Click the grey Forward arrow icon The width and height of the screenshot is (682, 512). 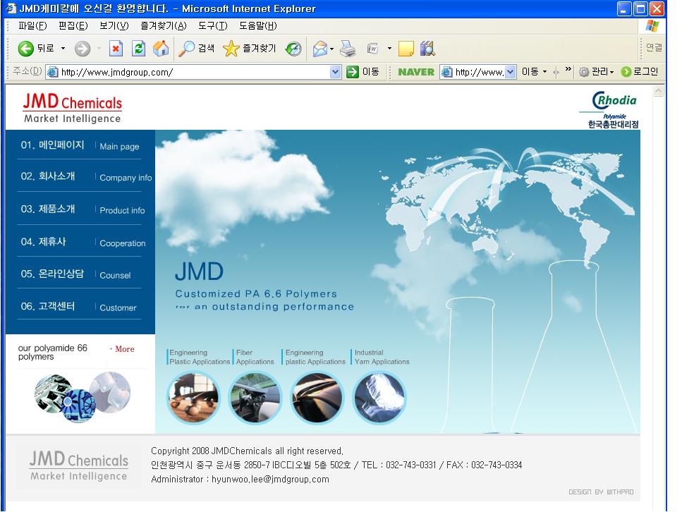click(x=83, y=48)
